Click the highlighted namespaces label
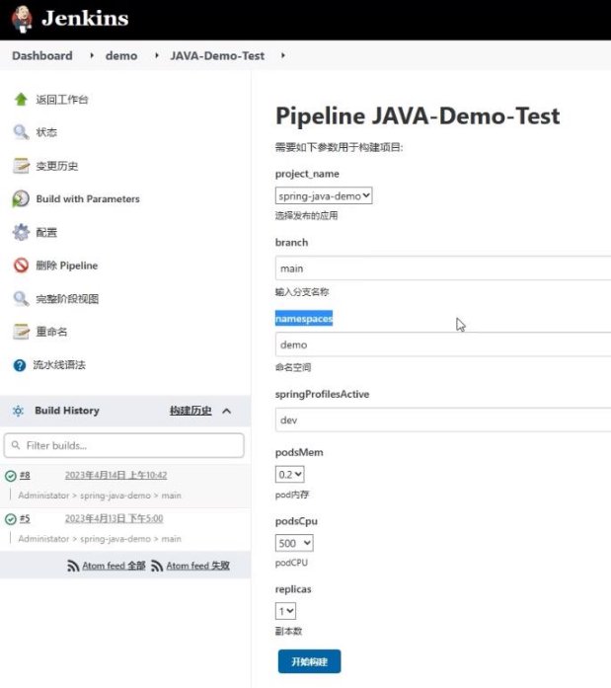The width and height of the screenshot is (611, 688). click(x=304, y=319)
